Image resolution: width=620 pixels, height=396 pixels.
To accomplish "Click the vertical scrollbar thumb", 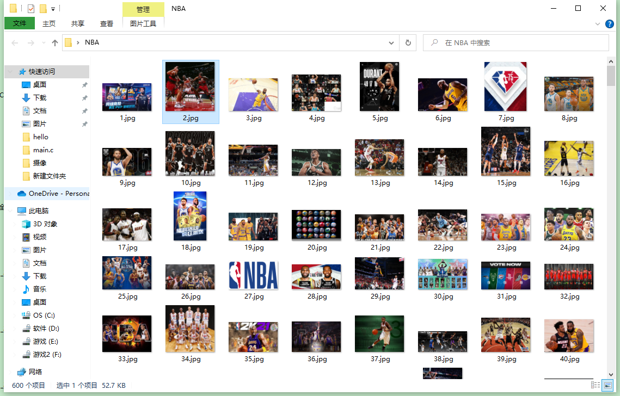I will 611,76.
